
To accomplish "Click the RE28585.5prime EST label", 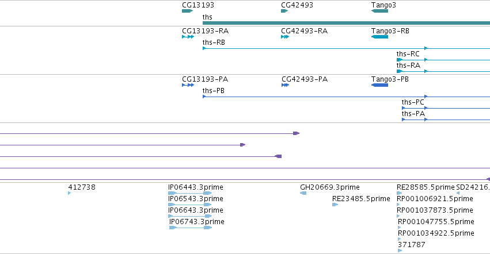I will coord(426,187).
